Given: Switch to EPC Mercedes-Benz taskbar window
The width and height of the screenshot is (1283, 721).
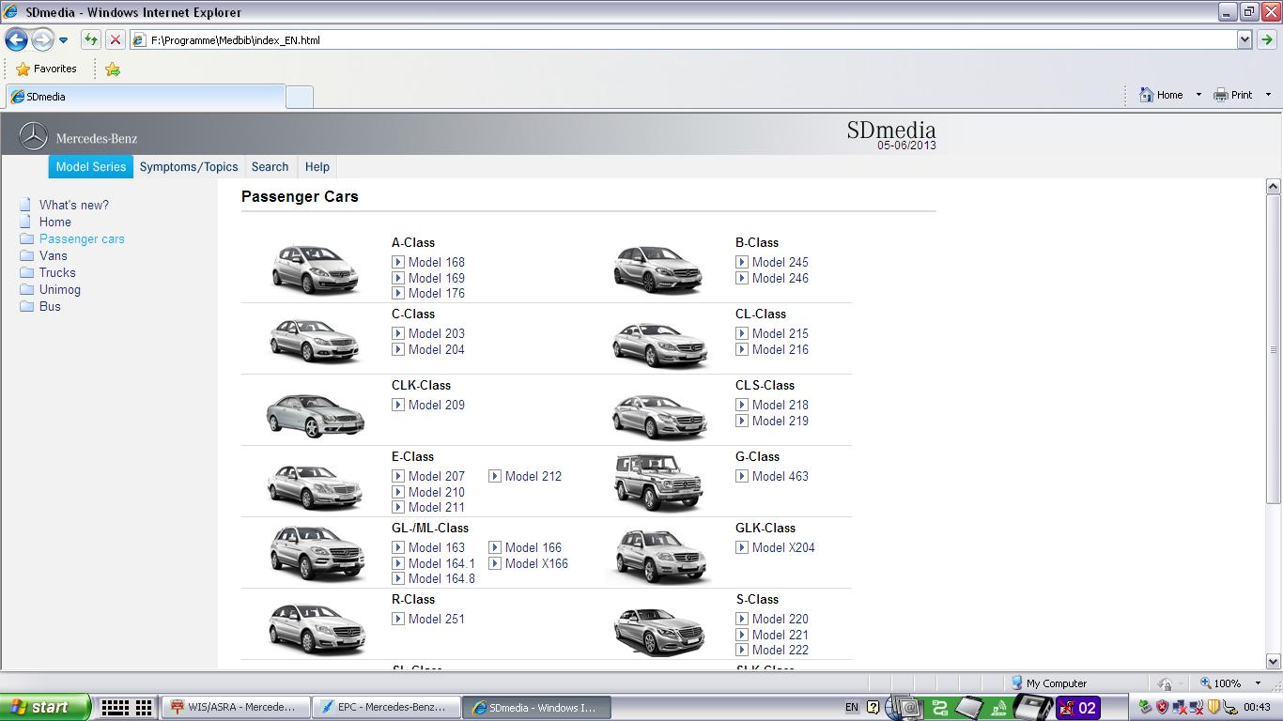Looking at the screenshot, I should 385,707.
